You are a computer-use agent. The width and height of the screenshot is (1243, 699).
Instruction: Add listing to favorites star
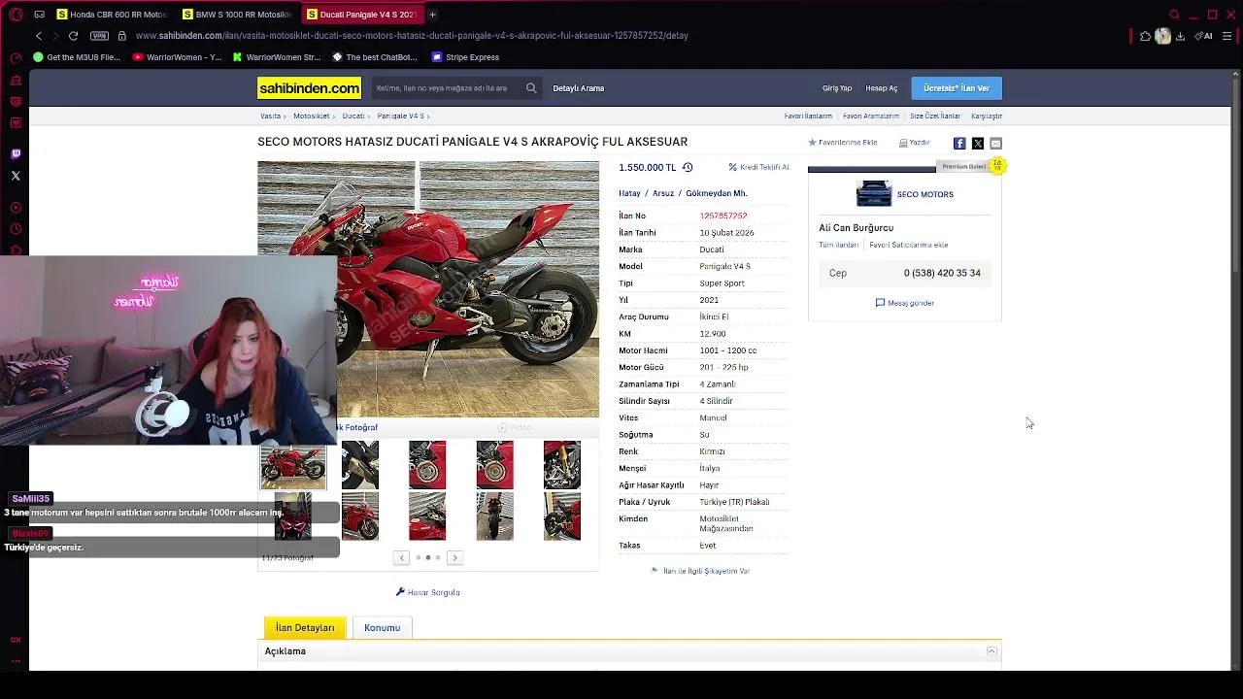813,143
